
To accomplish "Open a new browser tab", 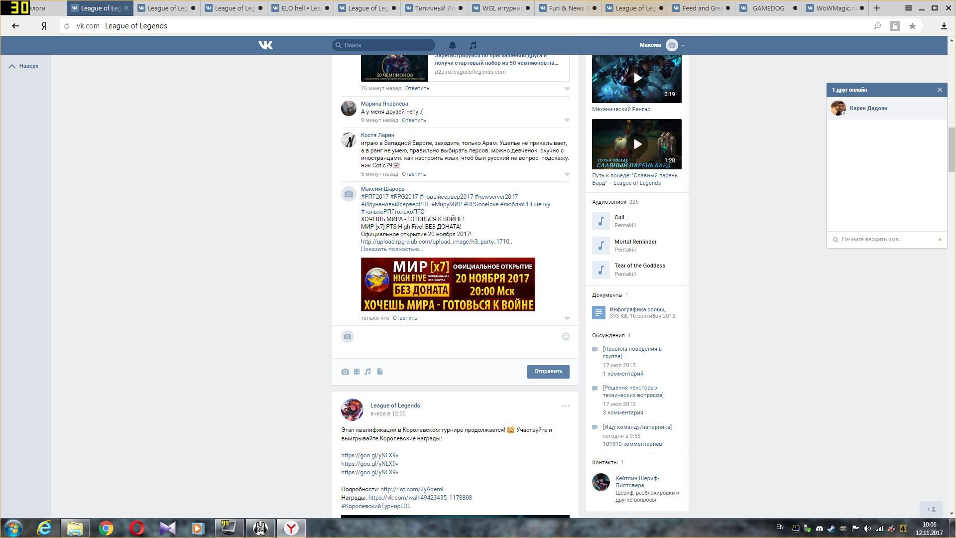I will tap(877, 8).
